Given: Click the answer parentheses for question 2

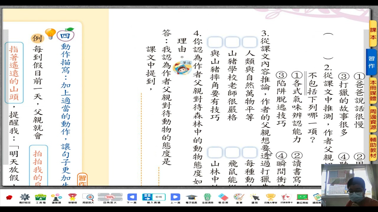Looking at the screenshot, I should (328, 46).
